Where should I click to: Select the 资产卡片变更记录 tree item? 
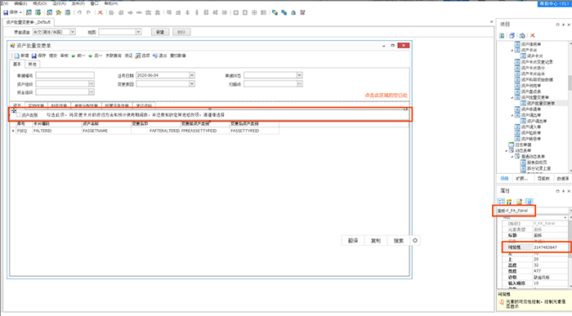click(x=537, y=62)
